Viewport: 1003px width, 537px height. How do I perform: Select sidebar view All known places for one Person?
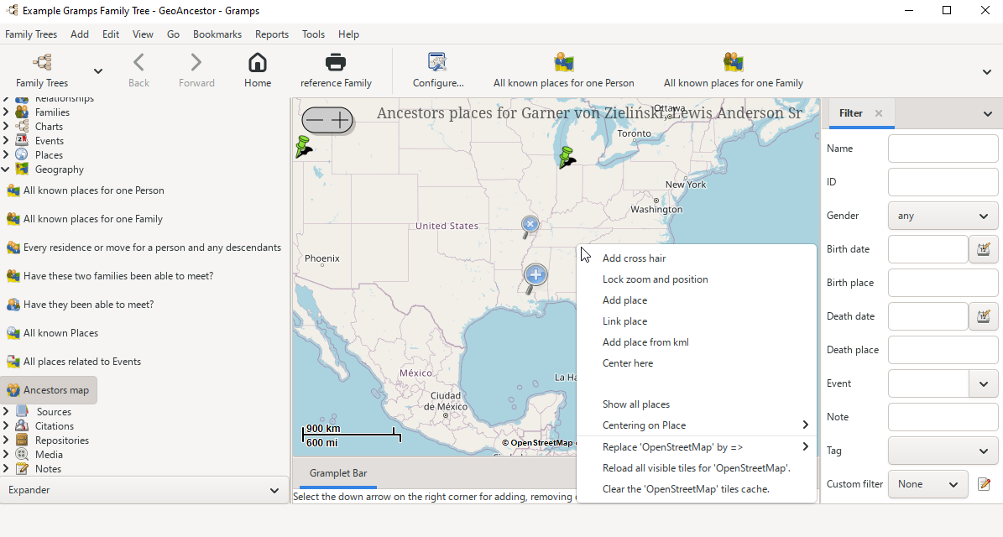pyautogui.click(x=93, y=190)
